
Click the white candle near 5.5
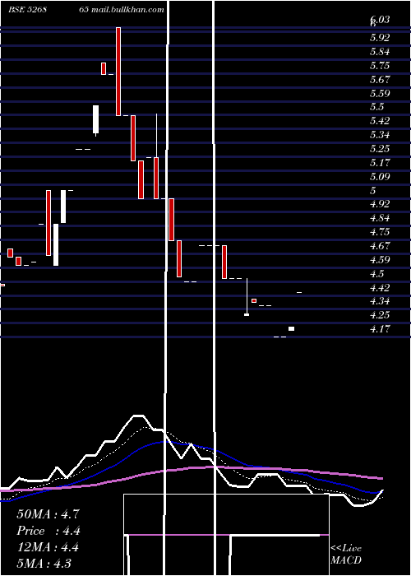(x=96, y=119)
